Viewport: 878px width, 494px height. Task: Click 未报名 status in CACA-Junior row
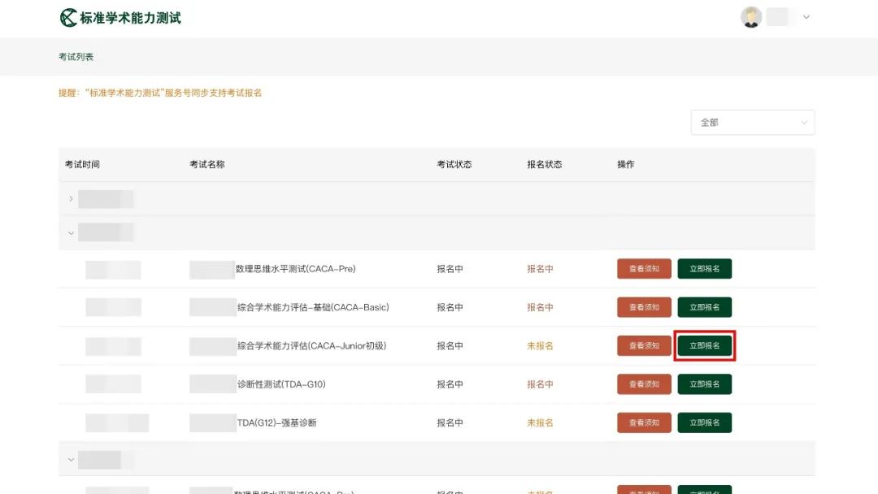pos(540,346)
